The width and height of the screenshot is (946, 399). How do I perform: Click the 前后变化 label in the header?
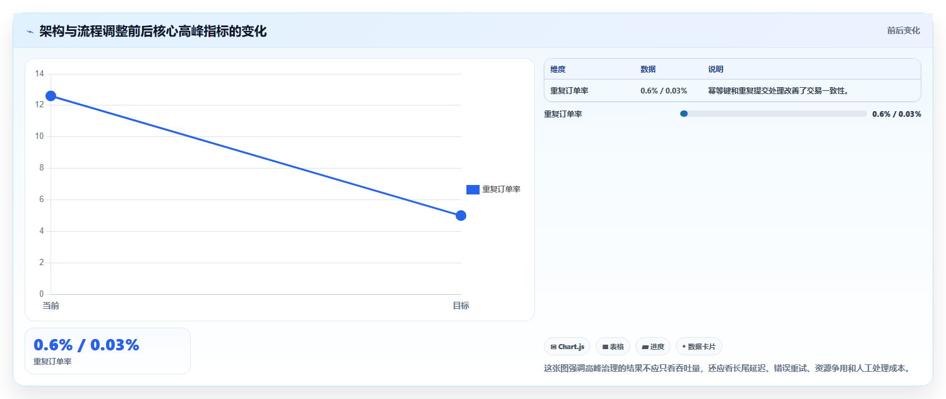click(904, 30)
